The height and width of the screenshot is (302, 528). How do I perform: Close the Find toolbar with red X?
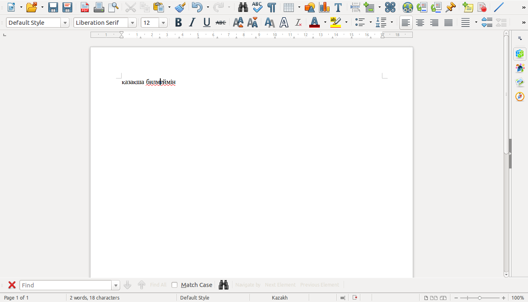click(x=12, y=285)
